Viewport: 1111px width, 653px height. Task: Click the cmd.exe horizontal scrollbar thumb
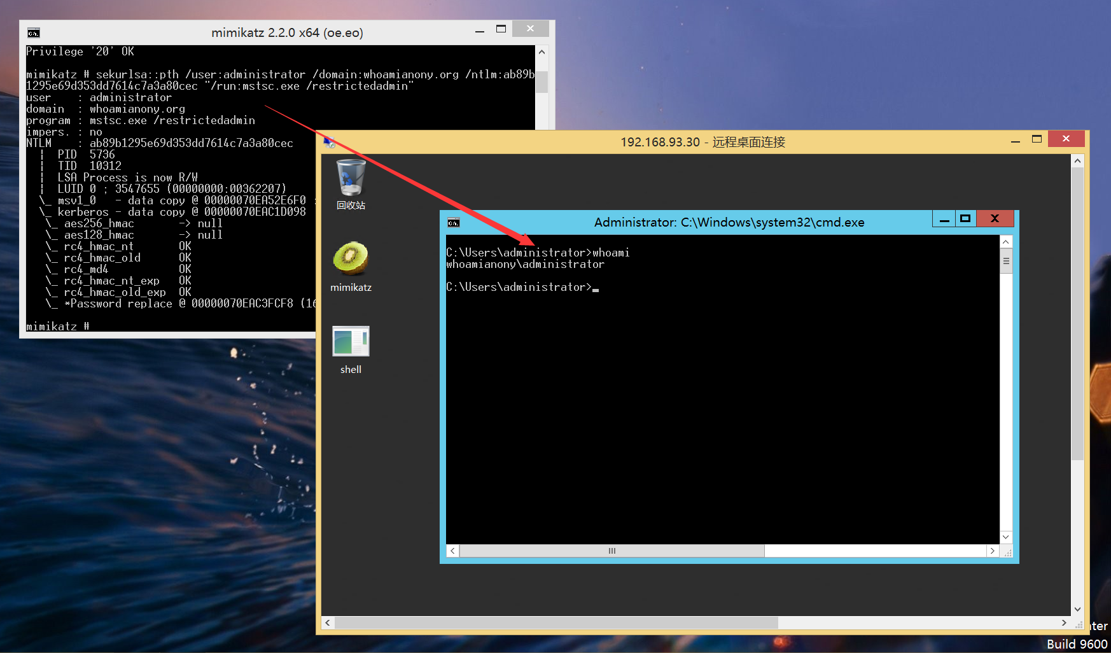[x=611, y=551]
